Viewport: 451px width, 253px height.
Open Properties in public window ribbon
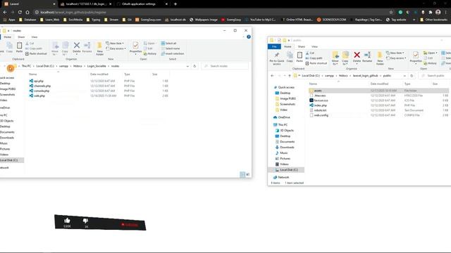(x=416, y=57)
